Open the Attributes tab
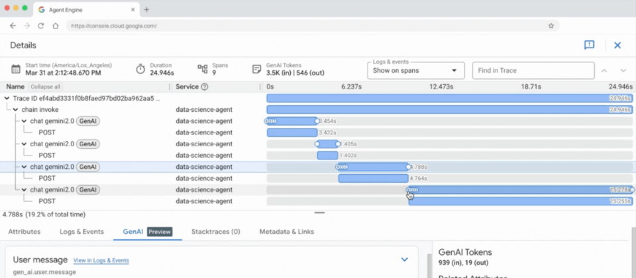 tap(25, 232)
